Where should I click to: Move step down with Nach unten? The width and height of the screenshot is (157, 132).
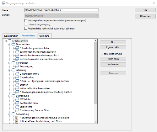pyautogui.click(x=113, y=64)
